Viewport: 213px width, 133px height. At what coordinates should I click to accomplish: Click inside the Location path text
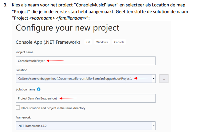click(x=75, y=79)
